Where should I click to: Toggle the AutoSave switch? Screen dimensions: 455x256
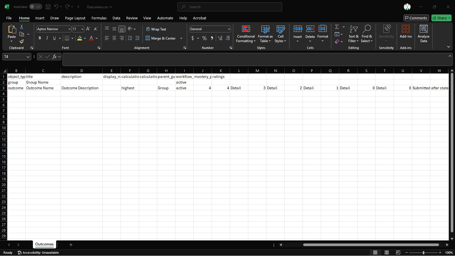36,7
